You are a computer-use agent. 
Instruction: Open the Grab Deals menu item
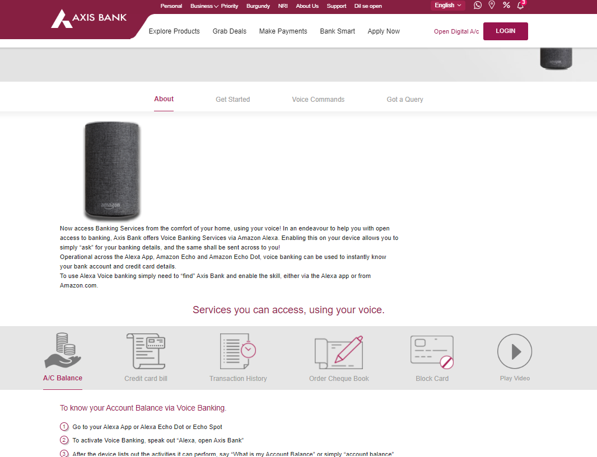tap(229, 31)
